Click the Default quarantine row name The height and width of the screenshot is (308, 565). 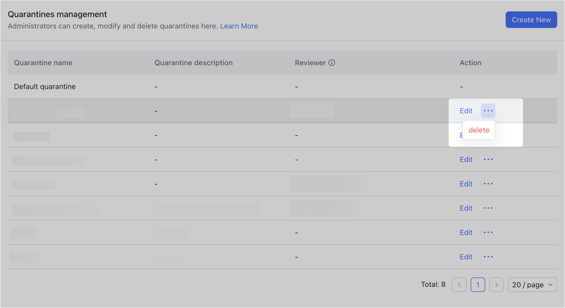[x=45, y=86]
